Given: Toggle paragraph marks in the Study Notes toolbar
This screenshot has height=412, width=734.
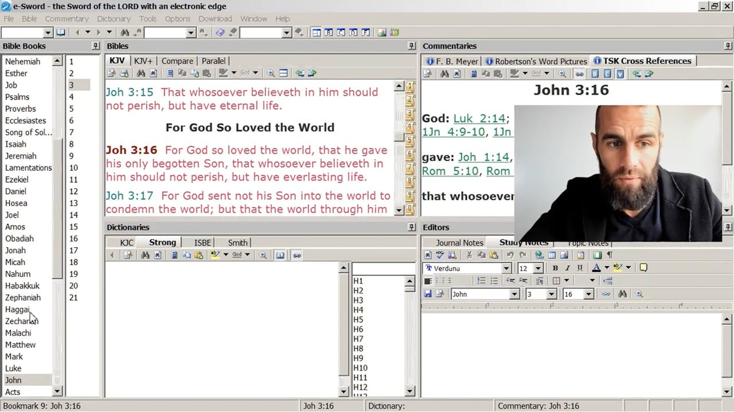Looking at the screenshot, I should (x=610, y=254).
